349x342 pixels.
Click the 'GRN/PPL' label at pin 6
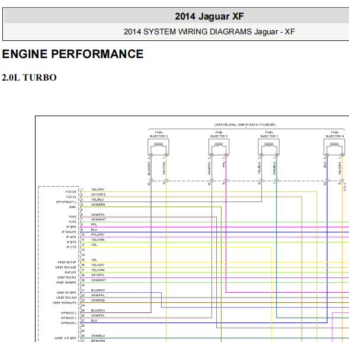98,215
